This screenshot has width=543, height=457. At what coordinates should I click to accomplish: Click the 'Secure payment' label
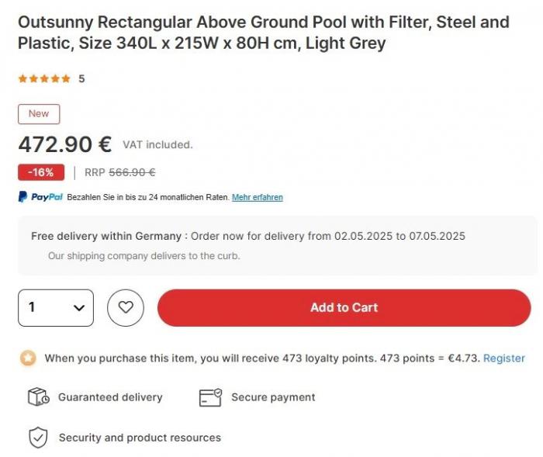coord(273,397)
